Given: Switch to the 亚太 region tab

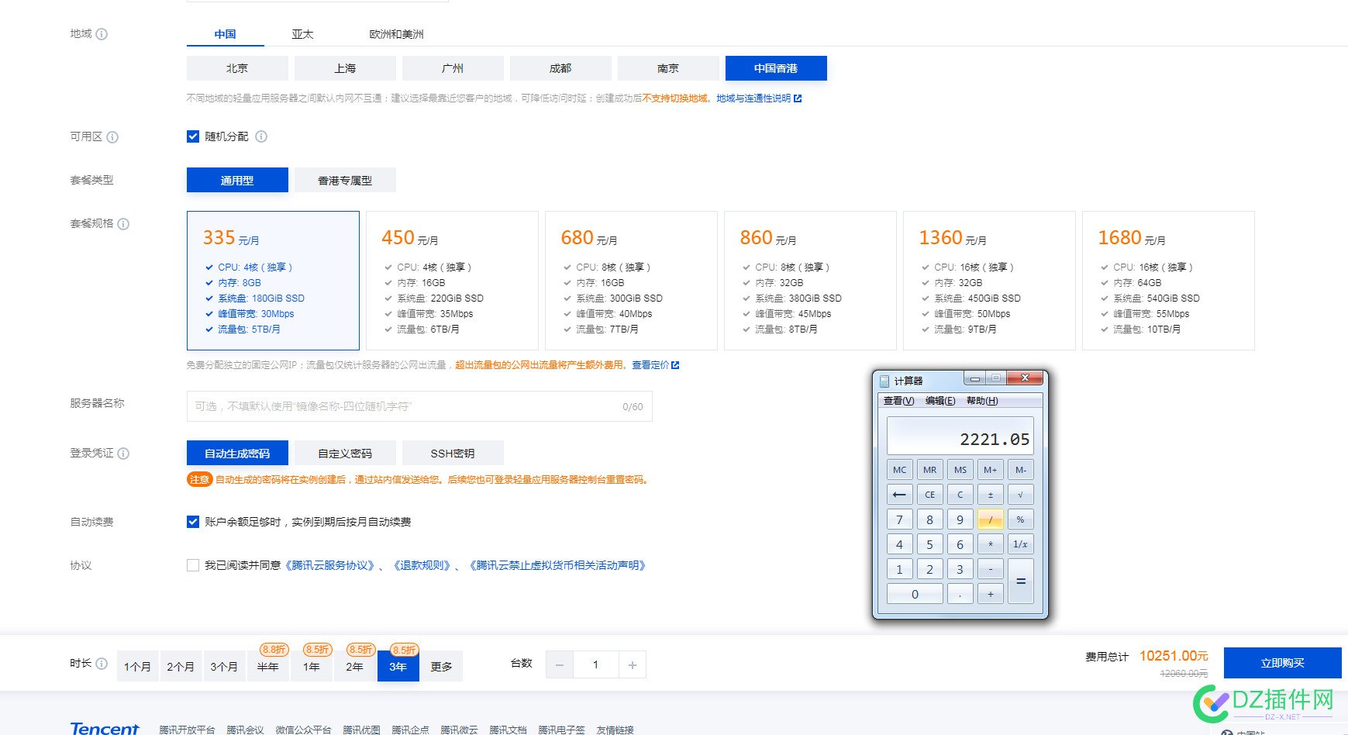Looking at the screenshot, I should click(x=302, y=34).
